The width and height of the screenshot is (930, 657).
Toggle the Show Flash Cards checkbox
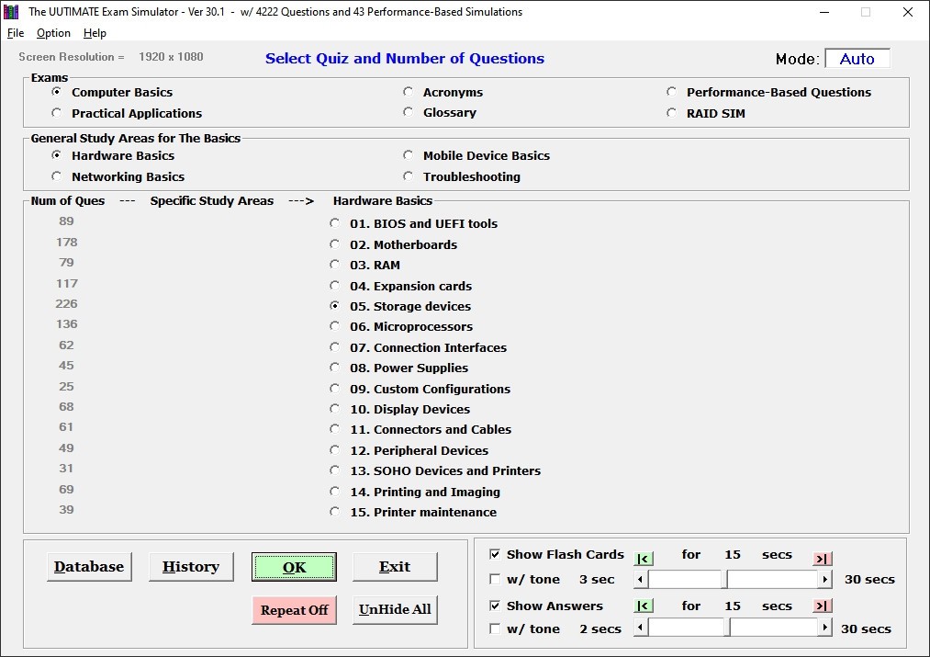click(495, 554)
